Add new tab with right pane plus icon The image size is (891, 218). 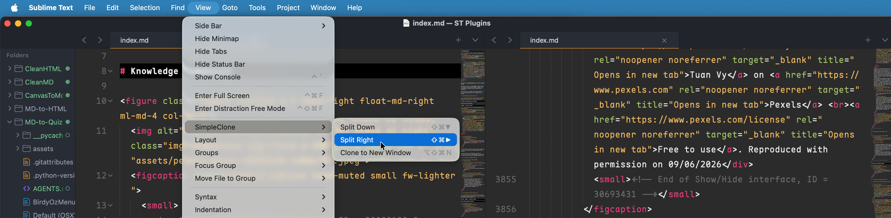click(x=868, y=40)
